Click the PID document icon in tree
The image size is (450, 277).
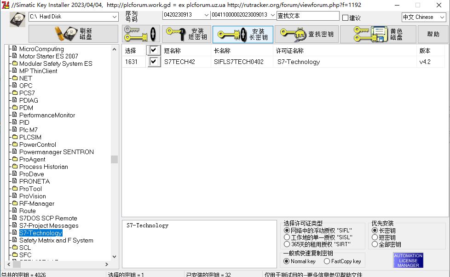pyautogui.click(x=15, y=122)
